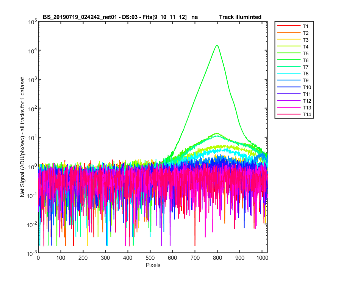Click the 'Track illuminted' title text
The width and height of the screenshot is (341, 284).
coord(240,17)
